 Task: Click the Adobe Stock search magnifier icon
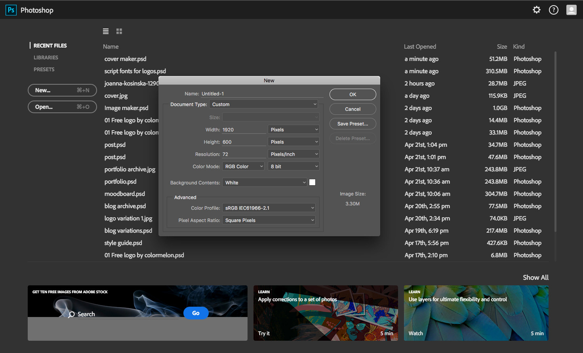click(x=72, y=315)
